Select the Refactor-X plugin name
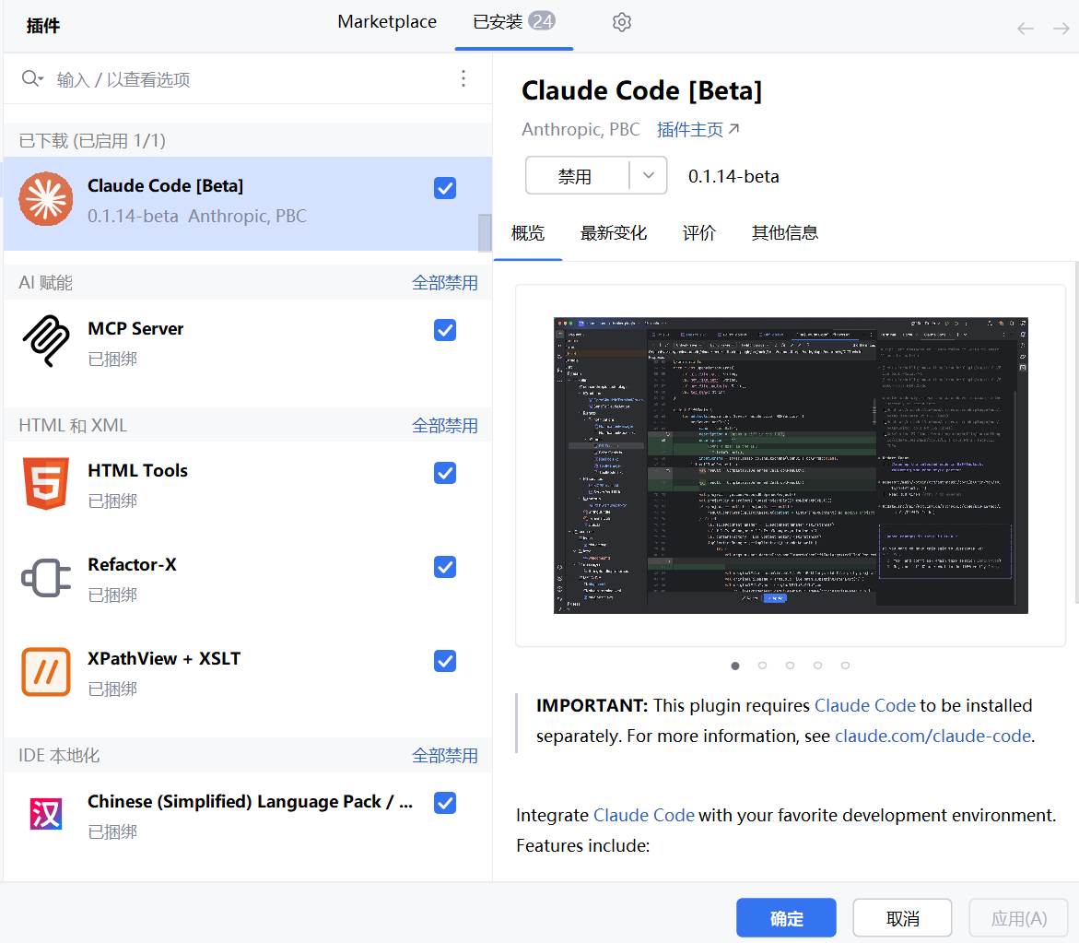Viewport: 1079px width, 943px height. [132, 564]
